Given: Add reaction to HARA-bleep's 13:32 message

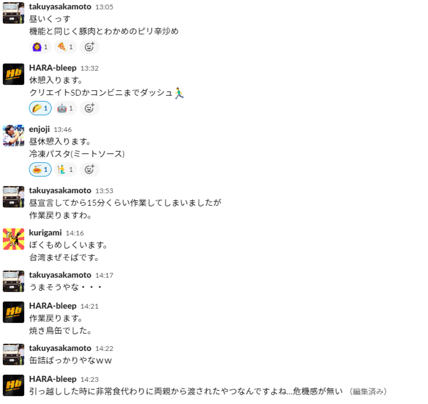Looking at the screenshot, I should pos(89,108).
